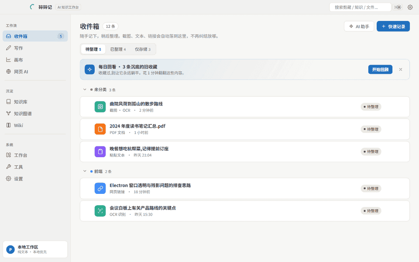Click the 本地工作区 workspace card

(35, 249)
